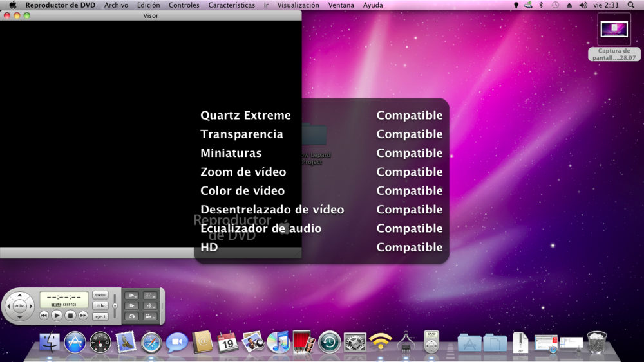644x362 pixels.
Task: Open the Visualización menu
Action: tap(298, 5)
